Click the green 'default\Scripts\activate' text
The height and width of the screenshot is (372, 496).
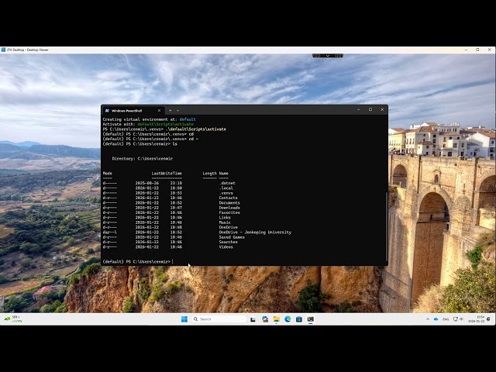(x=165, y=124)
